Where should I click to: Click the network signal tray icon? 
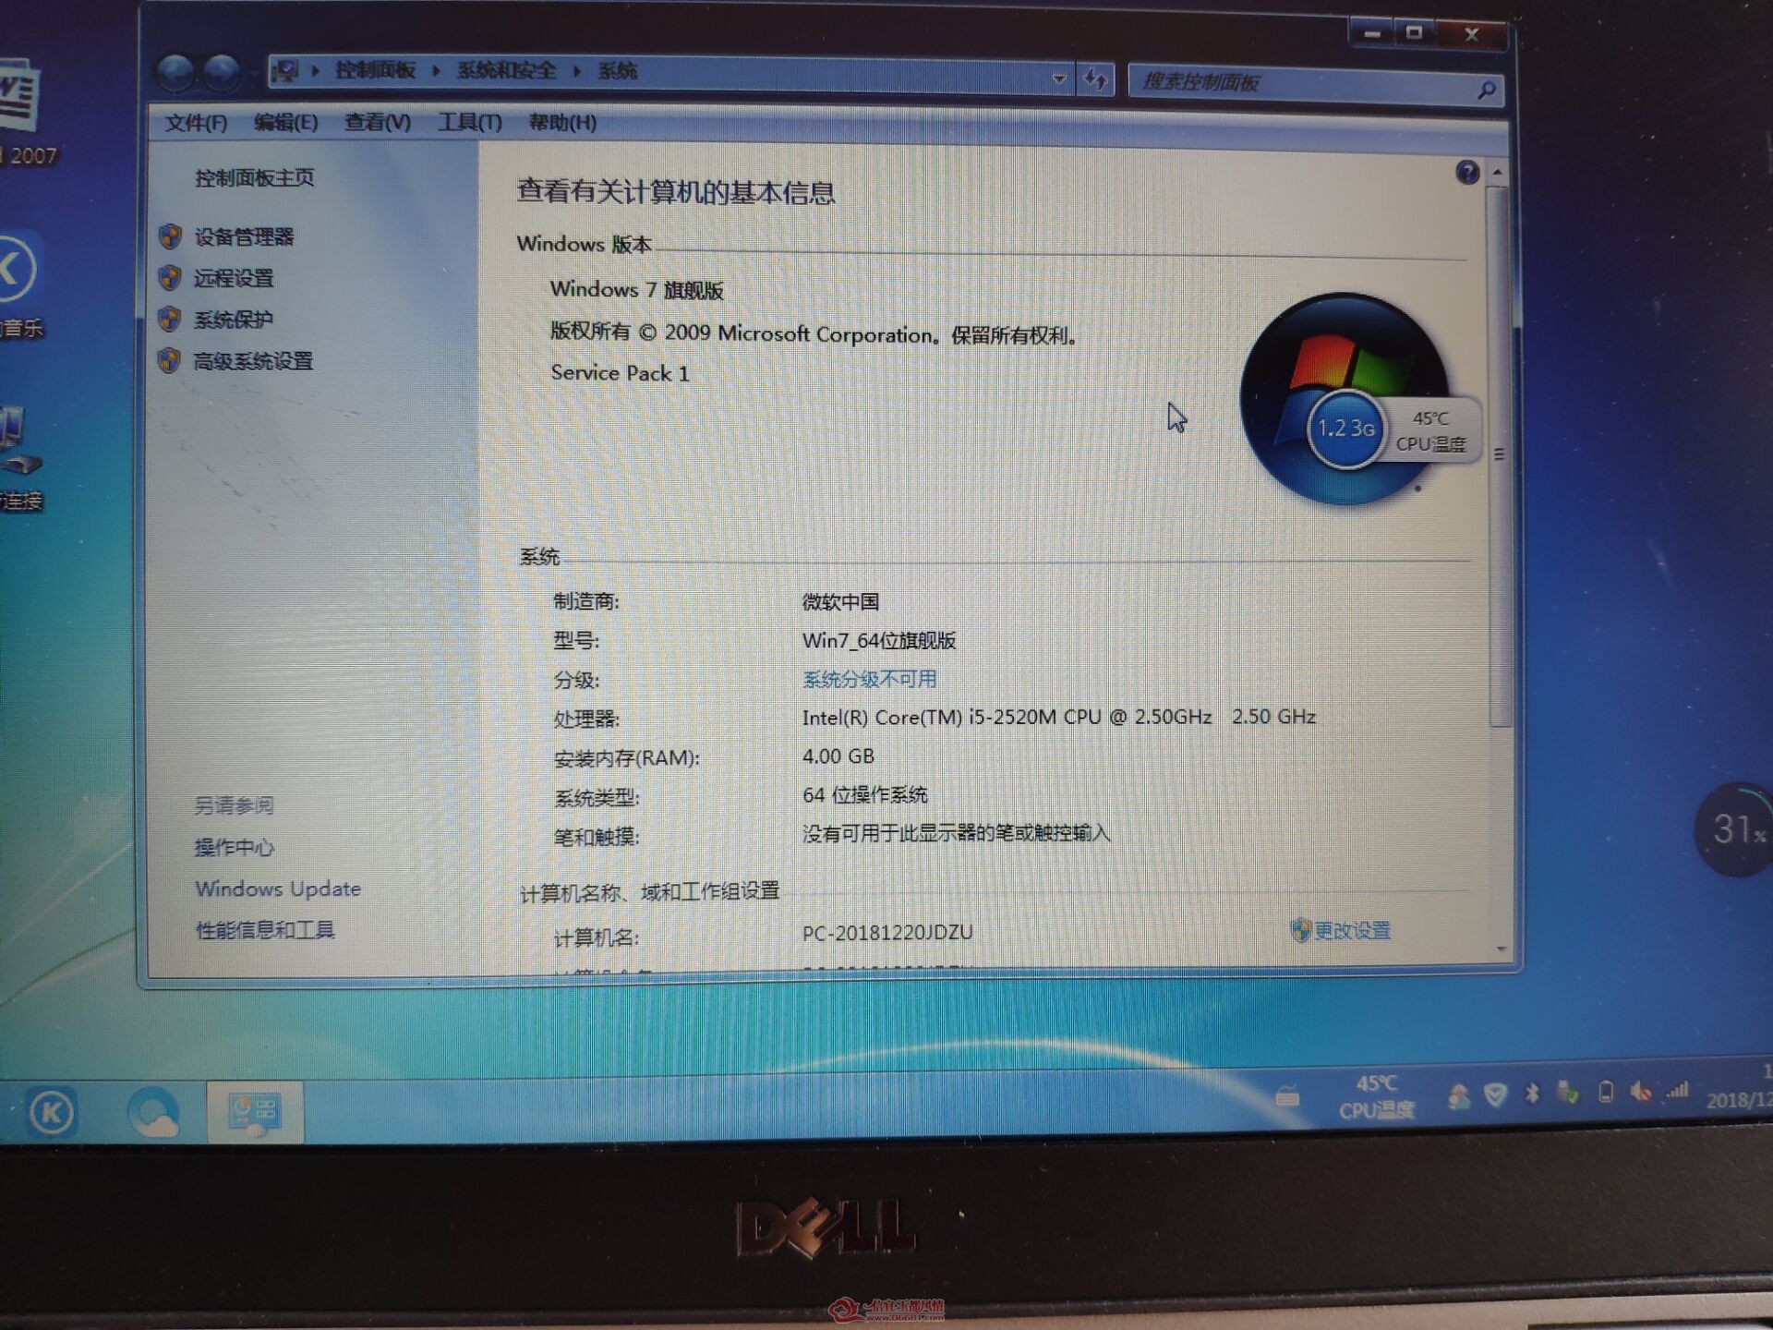pos(1677,1091)
